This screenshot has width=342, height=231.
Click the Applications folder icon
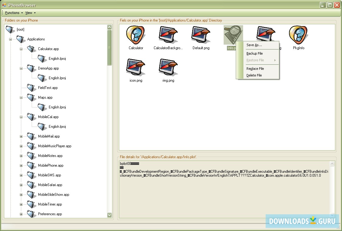(21, 39)
